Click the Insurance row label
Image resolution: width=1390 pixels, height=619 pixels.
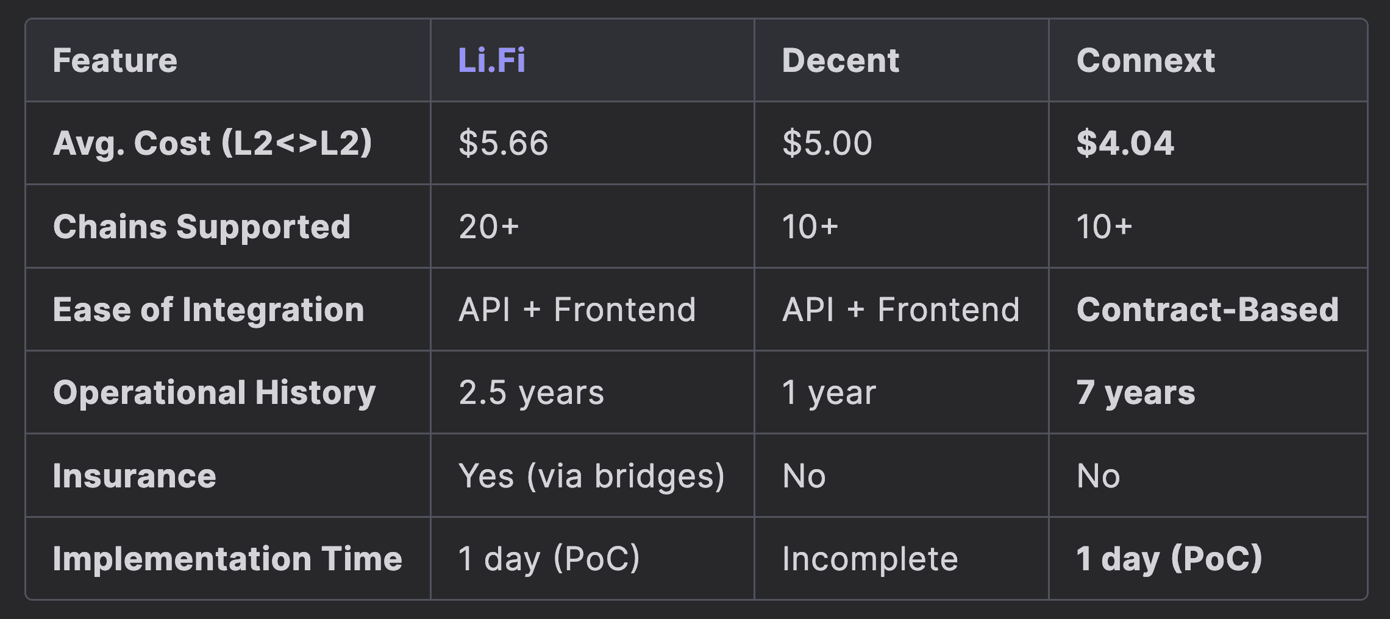click(135, 476)
